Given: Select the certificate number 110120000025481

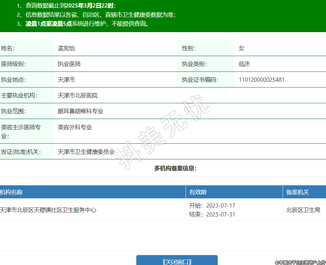Looking at the screenshot, I should 261,80.
